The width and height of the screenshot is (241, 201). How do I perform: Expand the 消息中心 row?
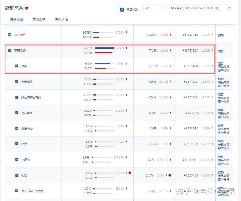click(x=17, y=128)
